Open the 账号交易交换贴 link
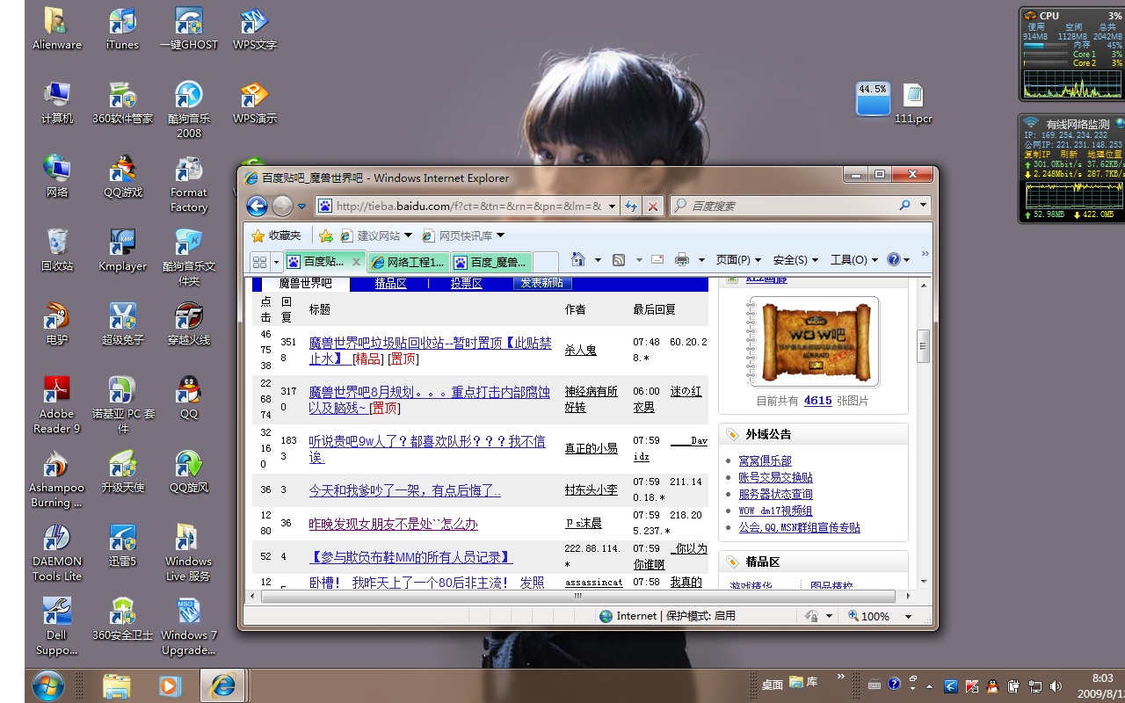Screen dimensions: 1125x703 (775, 477)
